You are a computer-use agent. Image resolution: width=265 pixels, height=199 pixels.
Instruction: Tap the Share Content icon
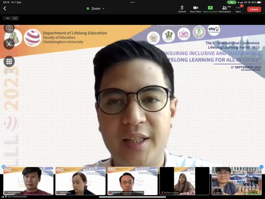(210, 9)
